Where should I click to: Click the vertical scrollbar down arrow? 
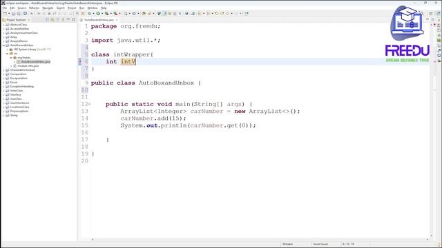[x=431, y=236]
